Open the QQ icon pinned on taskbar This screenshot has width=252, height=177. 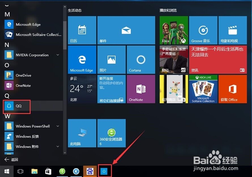[x=104, y=171]
